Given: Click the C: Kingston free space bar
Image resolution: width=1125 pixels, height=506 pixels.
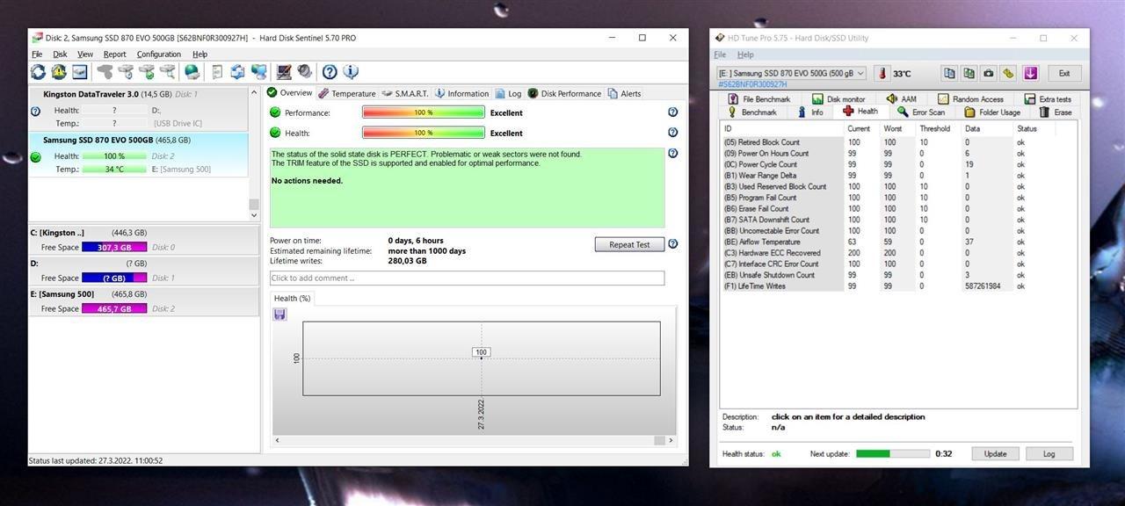Looking at the screenshot, I should [x=114, y=248].
